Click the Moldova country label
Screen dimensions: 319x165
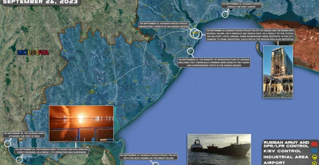click(x=33, y=52)
